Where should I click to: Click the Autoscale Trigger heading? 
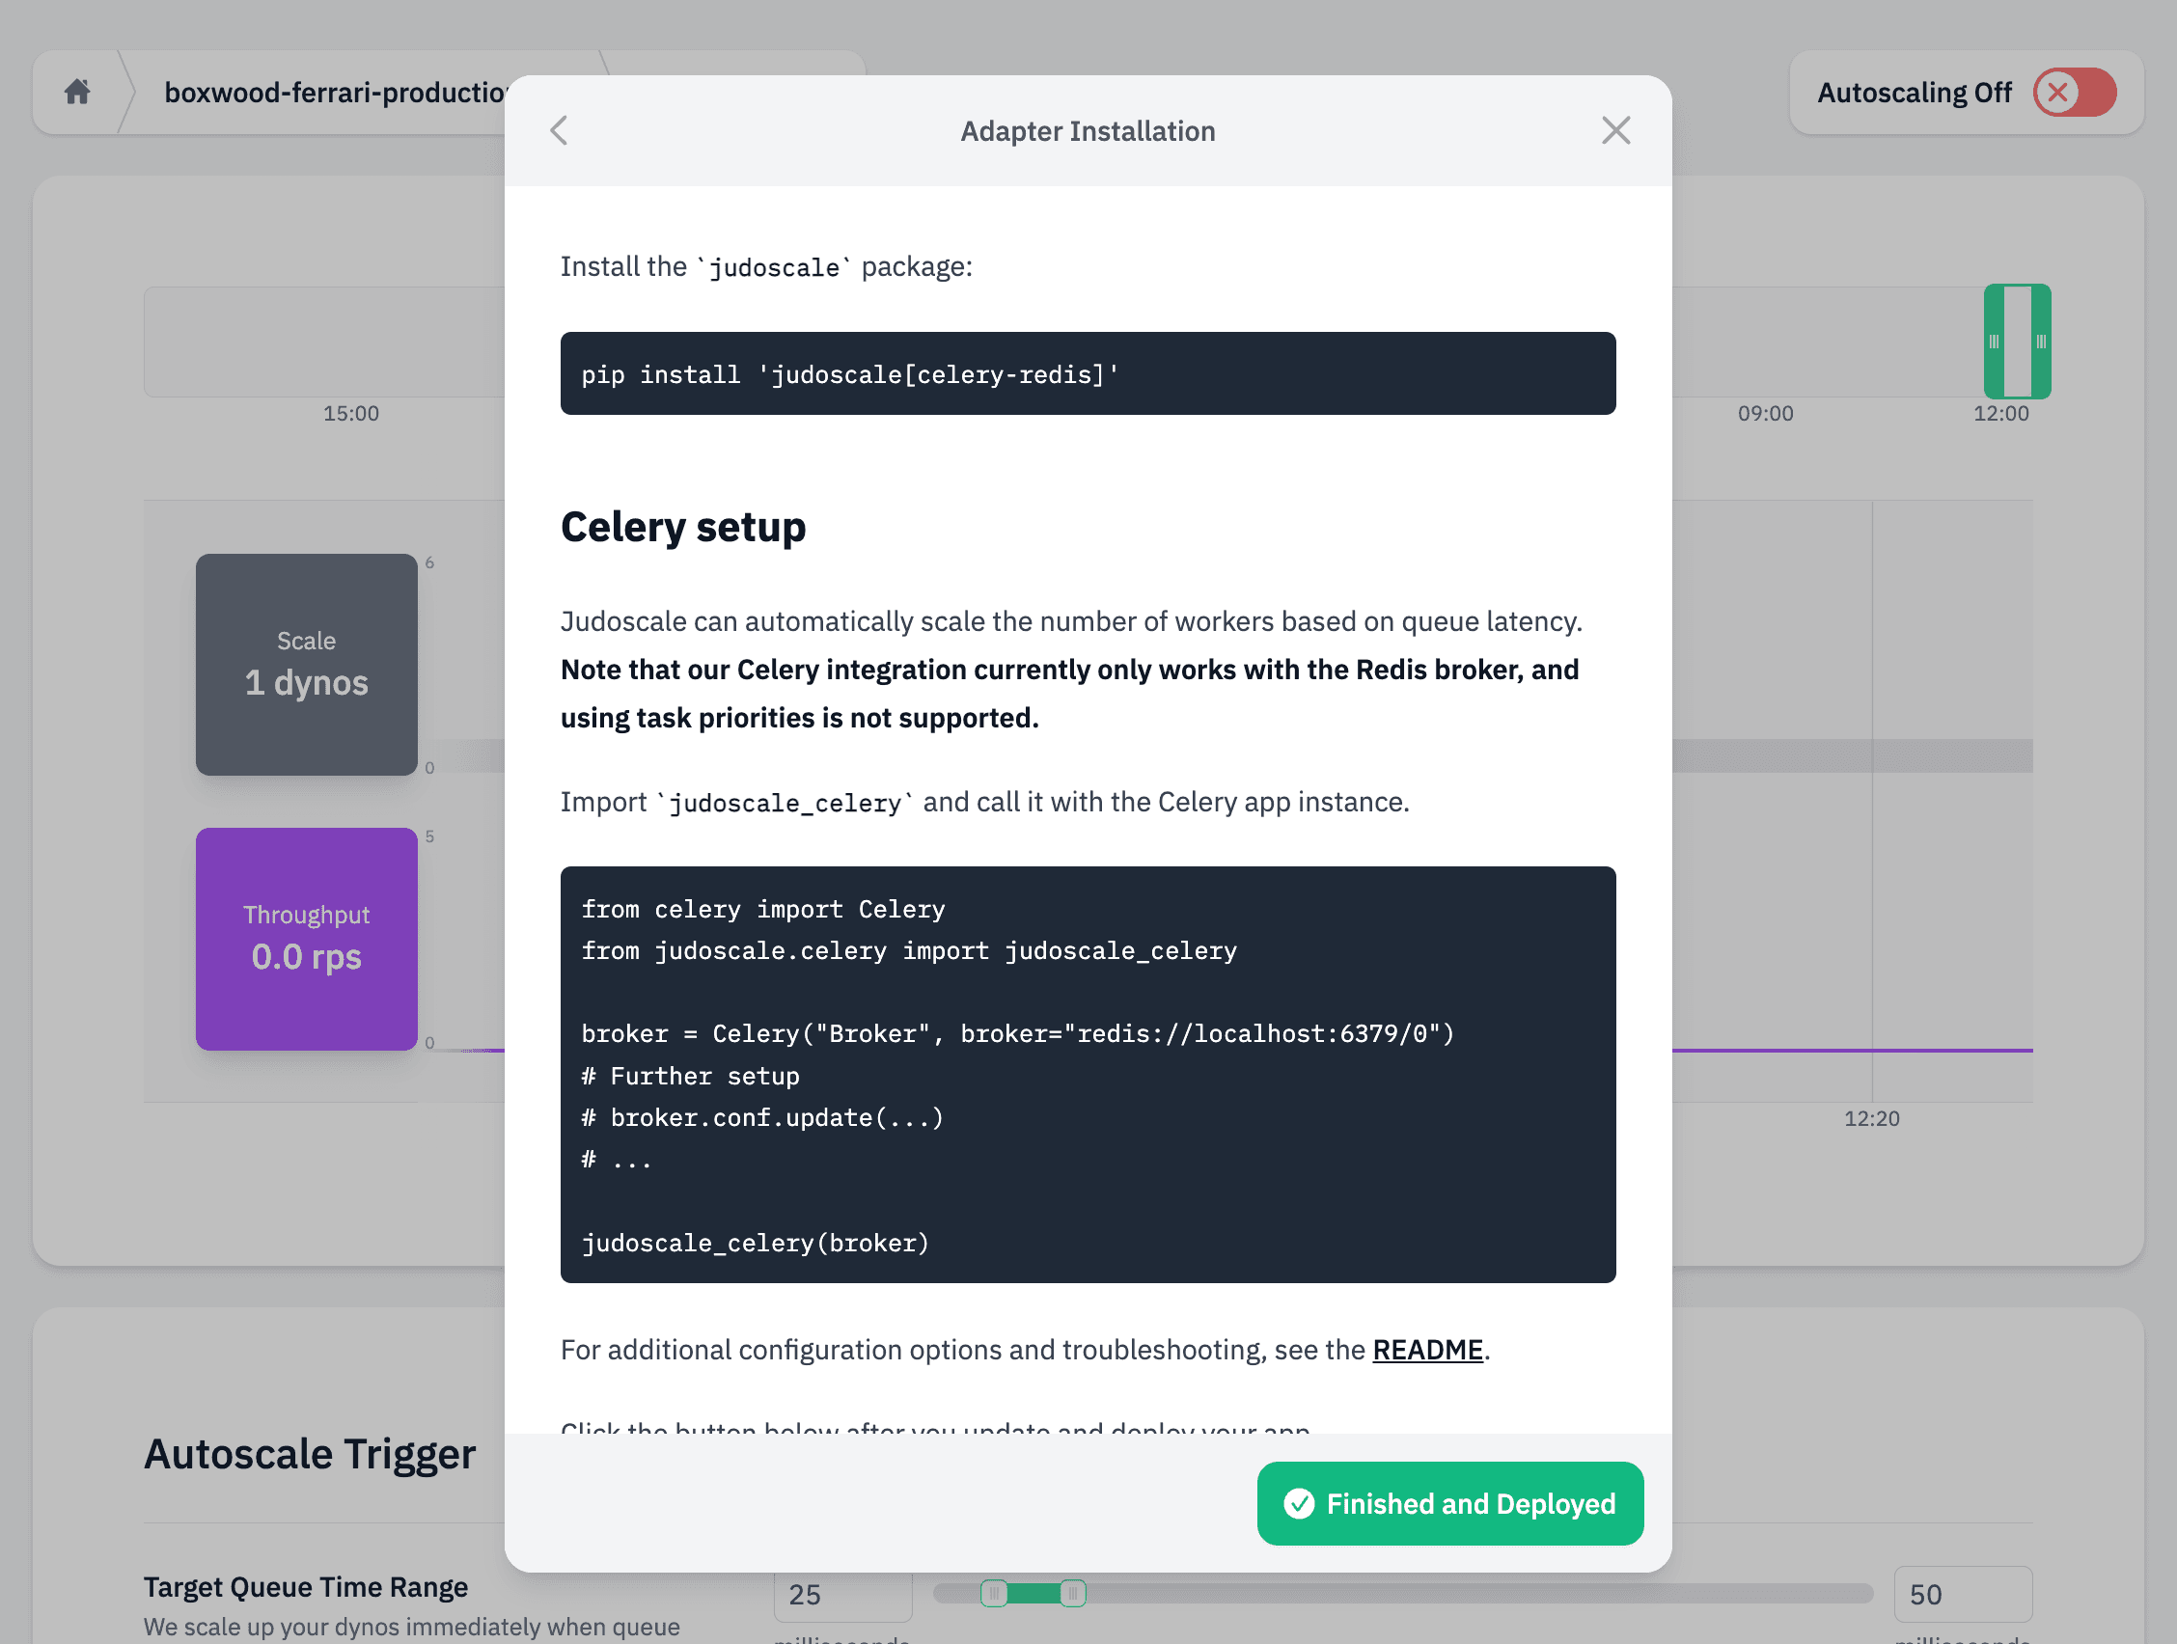[310, 1453]
